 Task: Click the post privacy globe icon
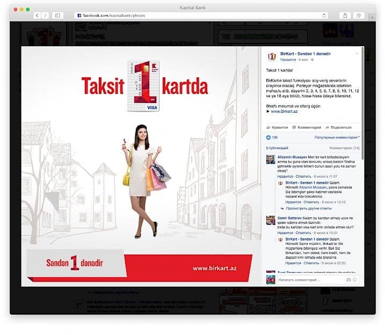point(313,60)
